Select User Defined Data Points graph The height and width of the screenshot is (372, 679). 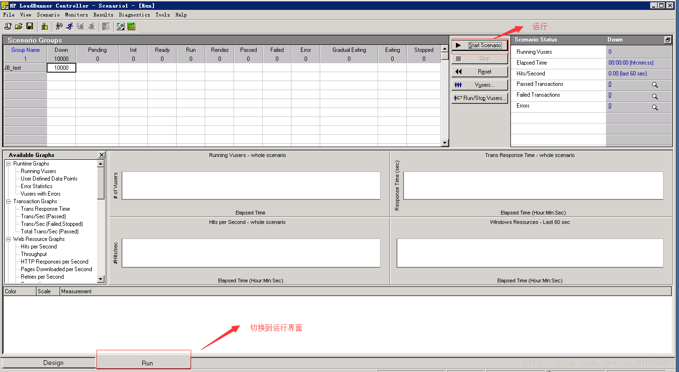(x=49, y=179)
